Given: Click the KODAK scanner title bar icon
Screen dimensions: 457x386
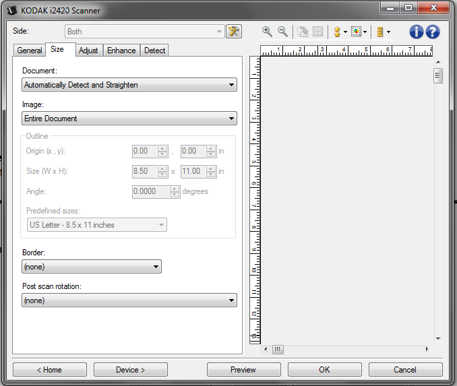Looking at the screenshot, I should (13, 11).
